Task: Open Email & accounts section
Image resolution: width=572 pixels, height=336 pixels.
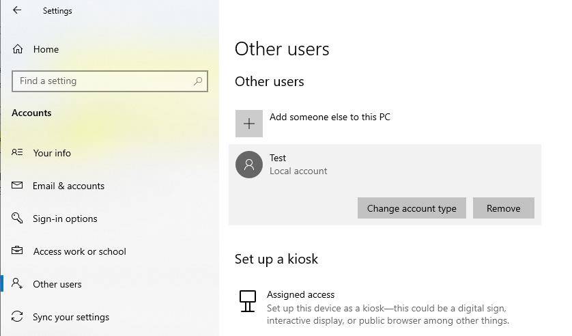Action: tap(68, 186)
